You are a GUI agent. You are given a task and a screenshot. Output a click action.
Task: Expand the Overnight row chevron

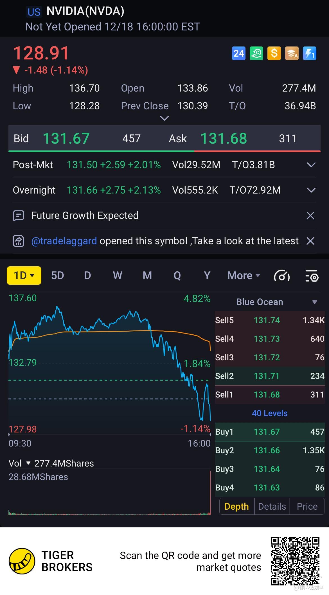(x=311, y=190)
